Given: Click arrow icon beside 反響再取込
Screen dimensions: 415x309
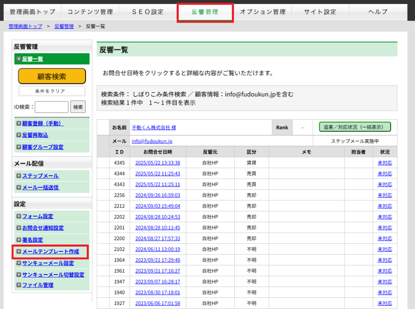Looking at the screenshot, I should pos(19,135).
